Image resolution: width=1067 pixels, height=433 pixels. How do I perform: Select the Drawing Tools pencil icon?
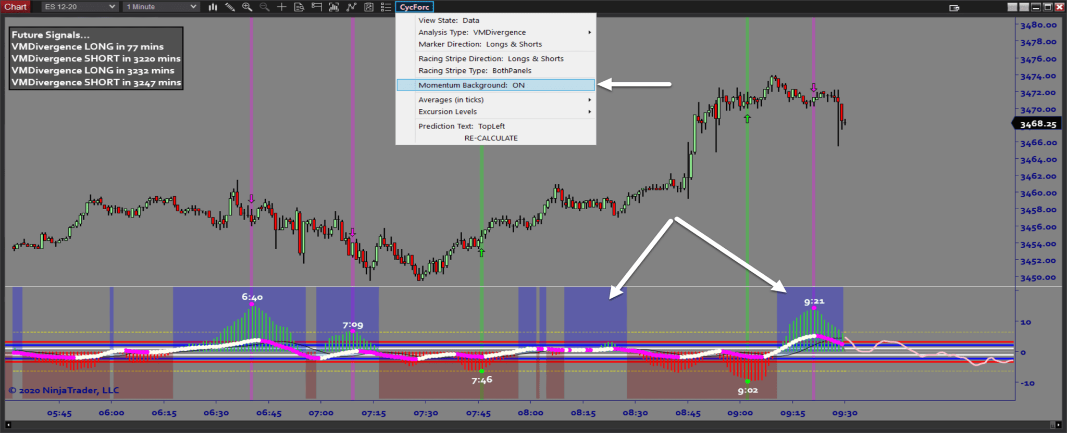coord(230,7)
